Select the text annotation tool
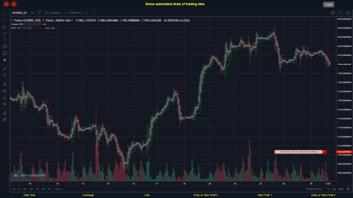Screen dimensions: 353x198 (x=5, y=40)
